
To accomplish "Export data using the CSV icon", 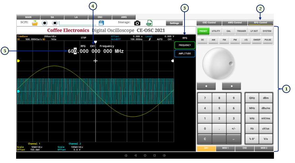I will coord(149,23).
